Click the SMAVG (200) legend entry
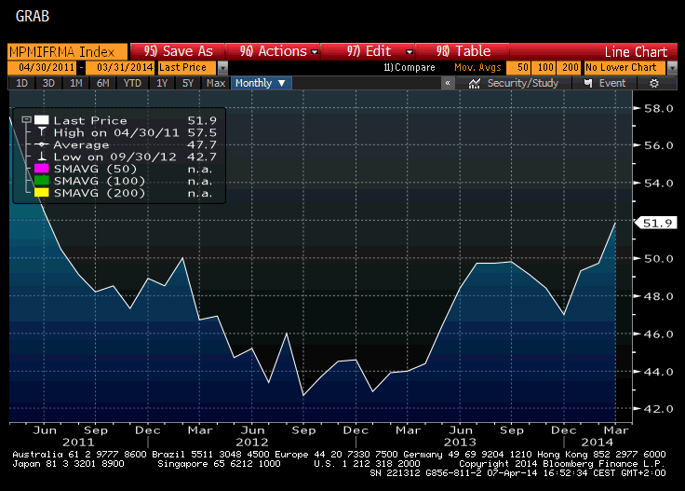This screenshot has width=685, height=491. coord(100,193)
